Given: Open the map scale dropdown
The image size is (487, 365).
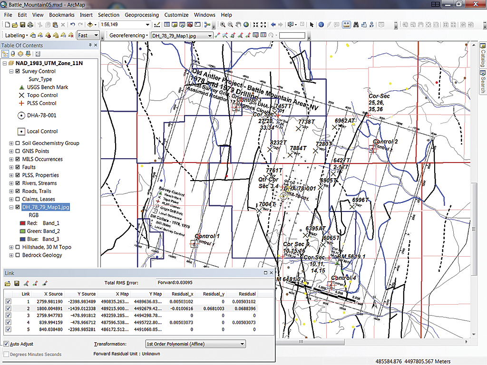Looking at the screenshot, I should [x=147, y=25].
